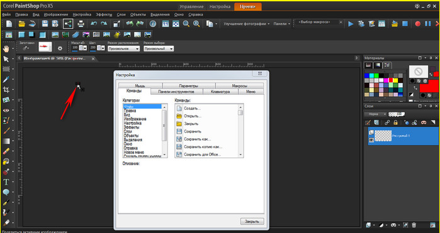Select the Pick arrow tool

click(x=6, y=59)
